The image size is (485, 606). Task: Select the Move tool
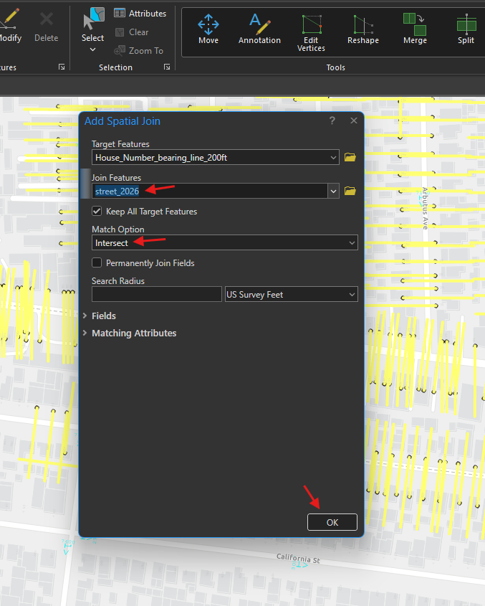point(208,29)
